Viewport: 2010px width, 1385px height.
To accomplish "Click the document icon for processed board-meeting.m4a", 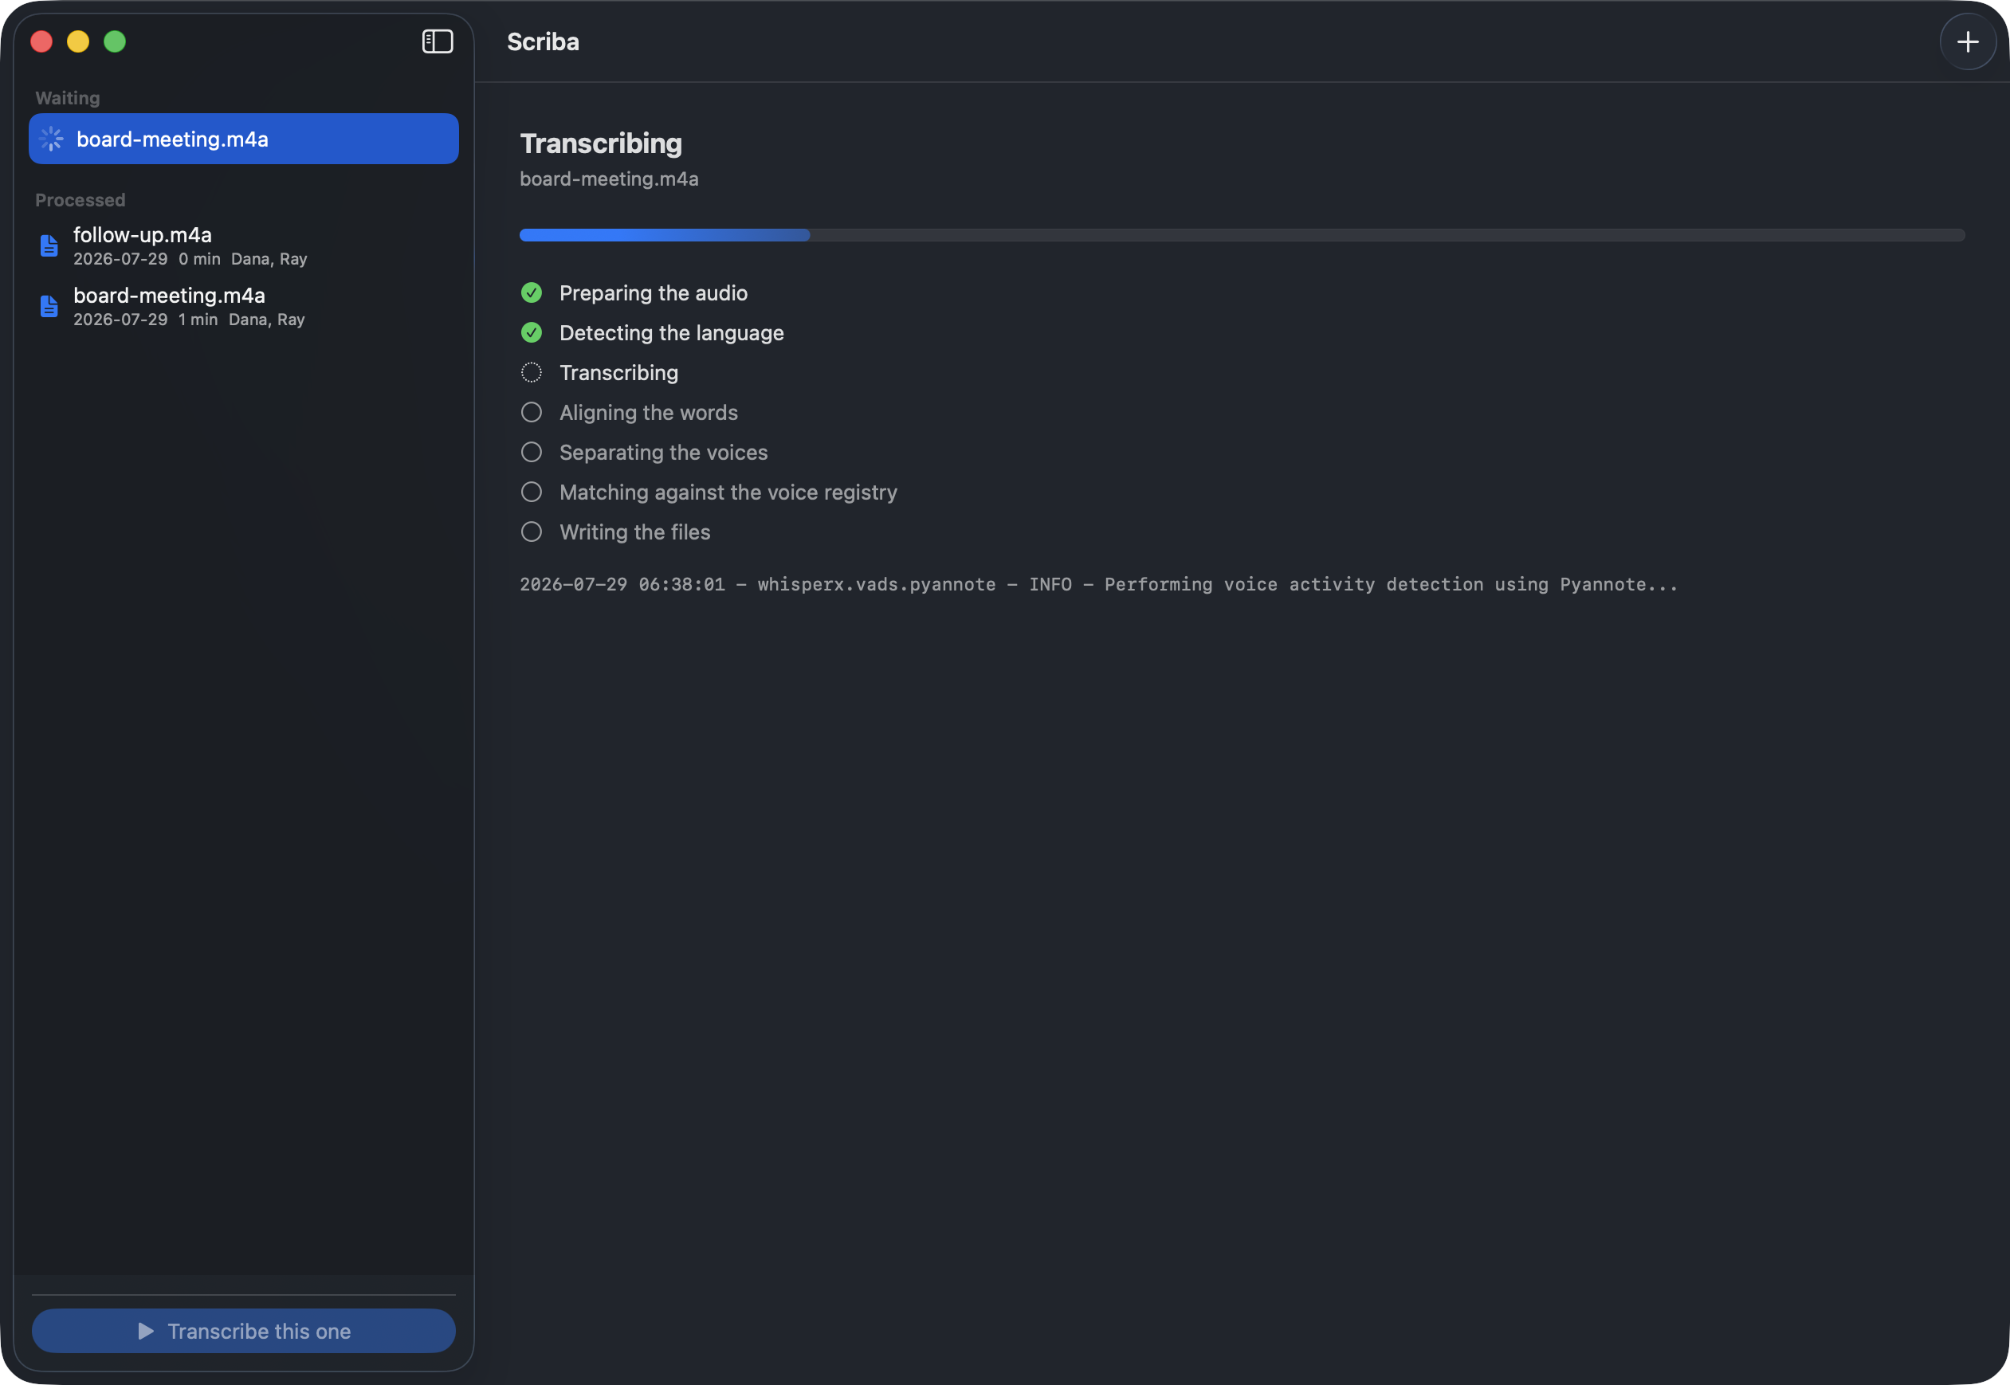I will 49,306.
